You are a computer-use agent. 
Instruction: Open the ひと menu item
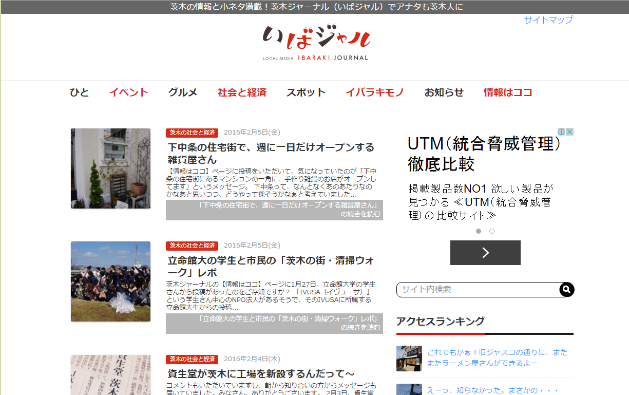(x=79, y=92)
